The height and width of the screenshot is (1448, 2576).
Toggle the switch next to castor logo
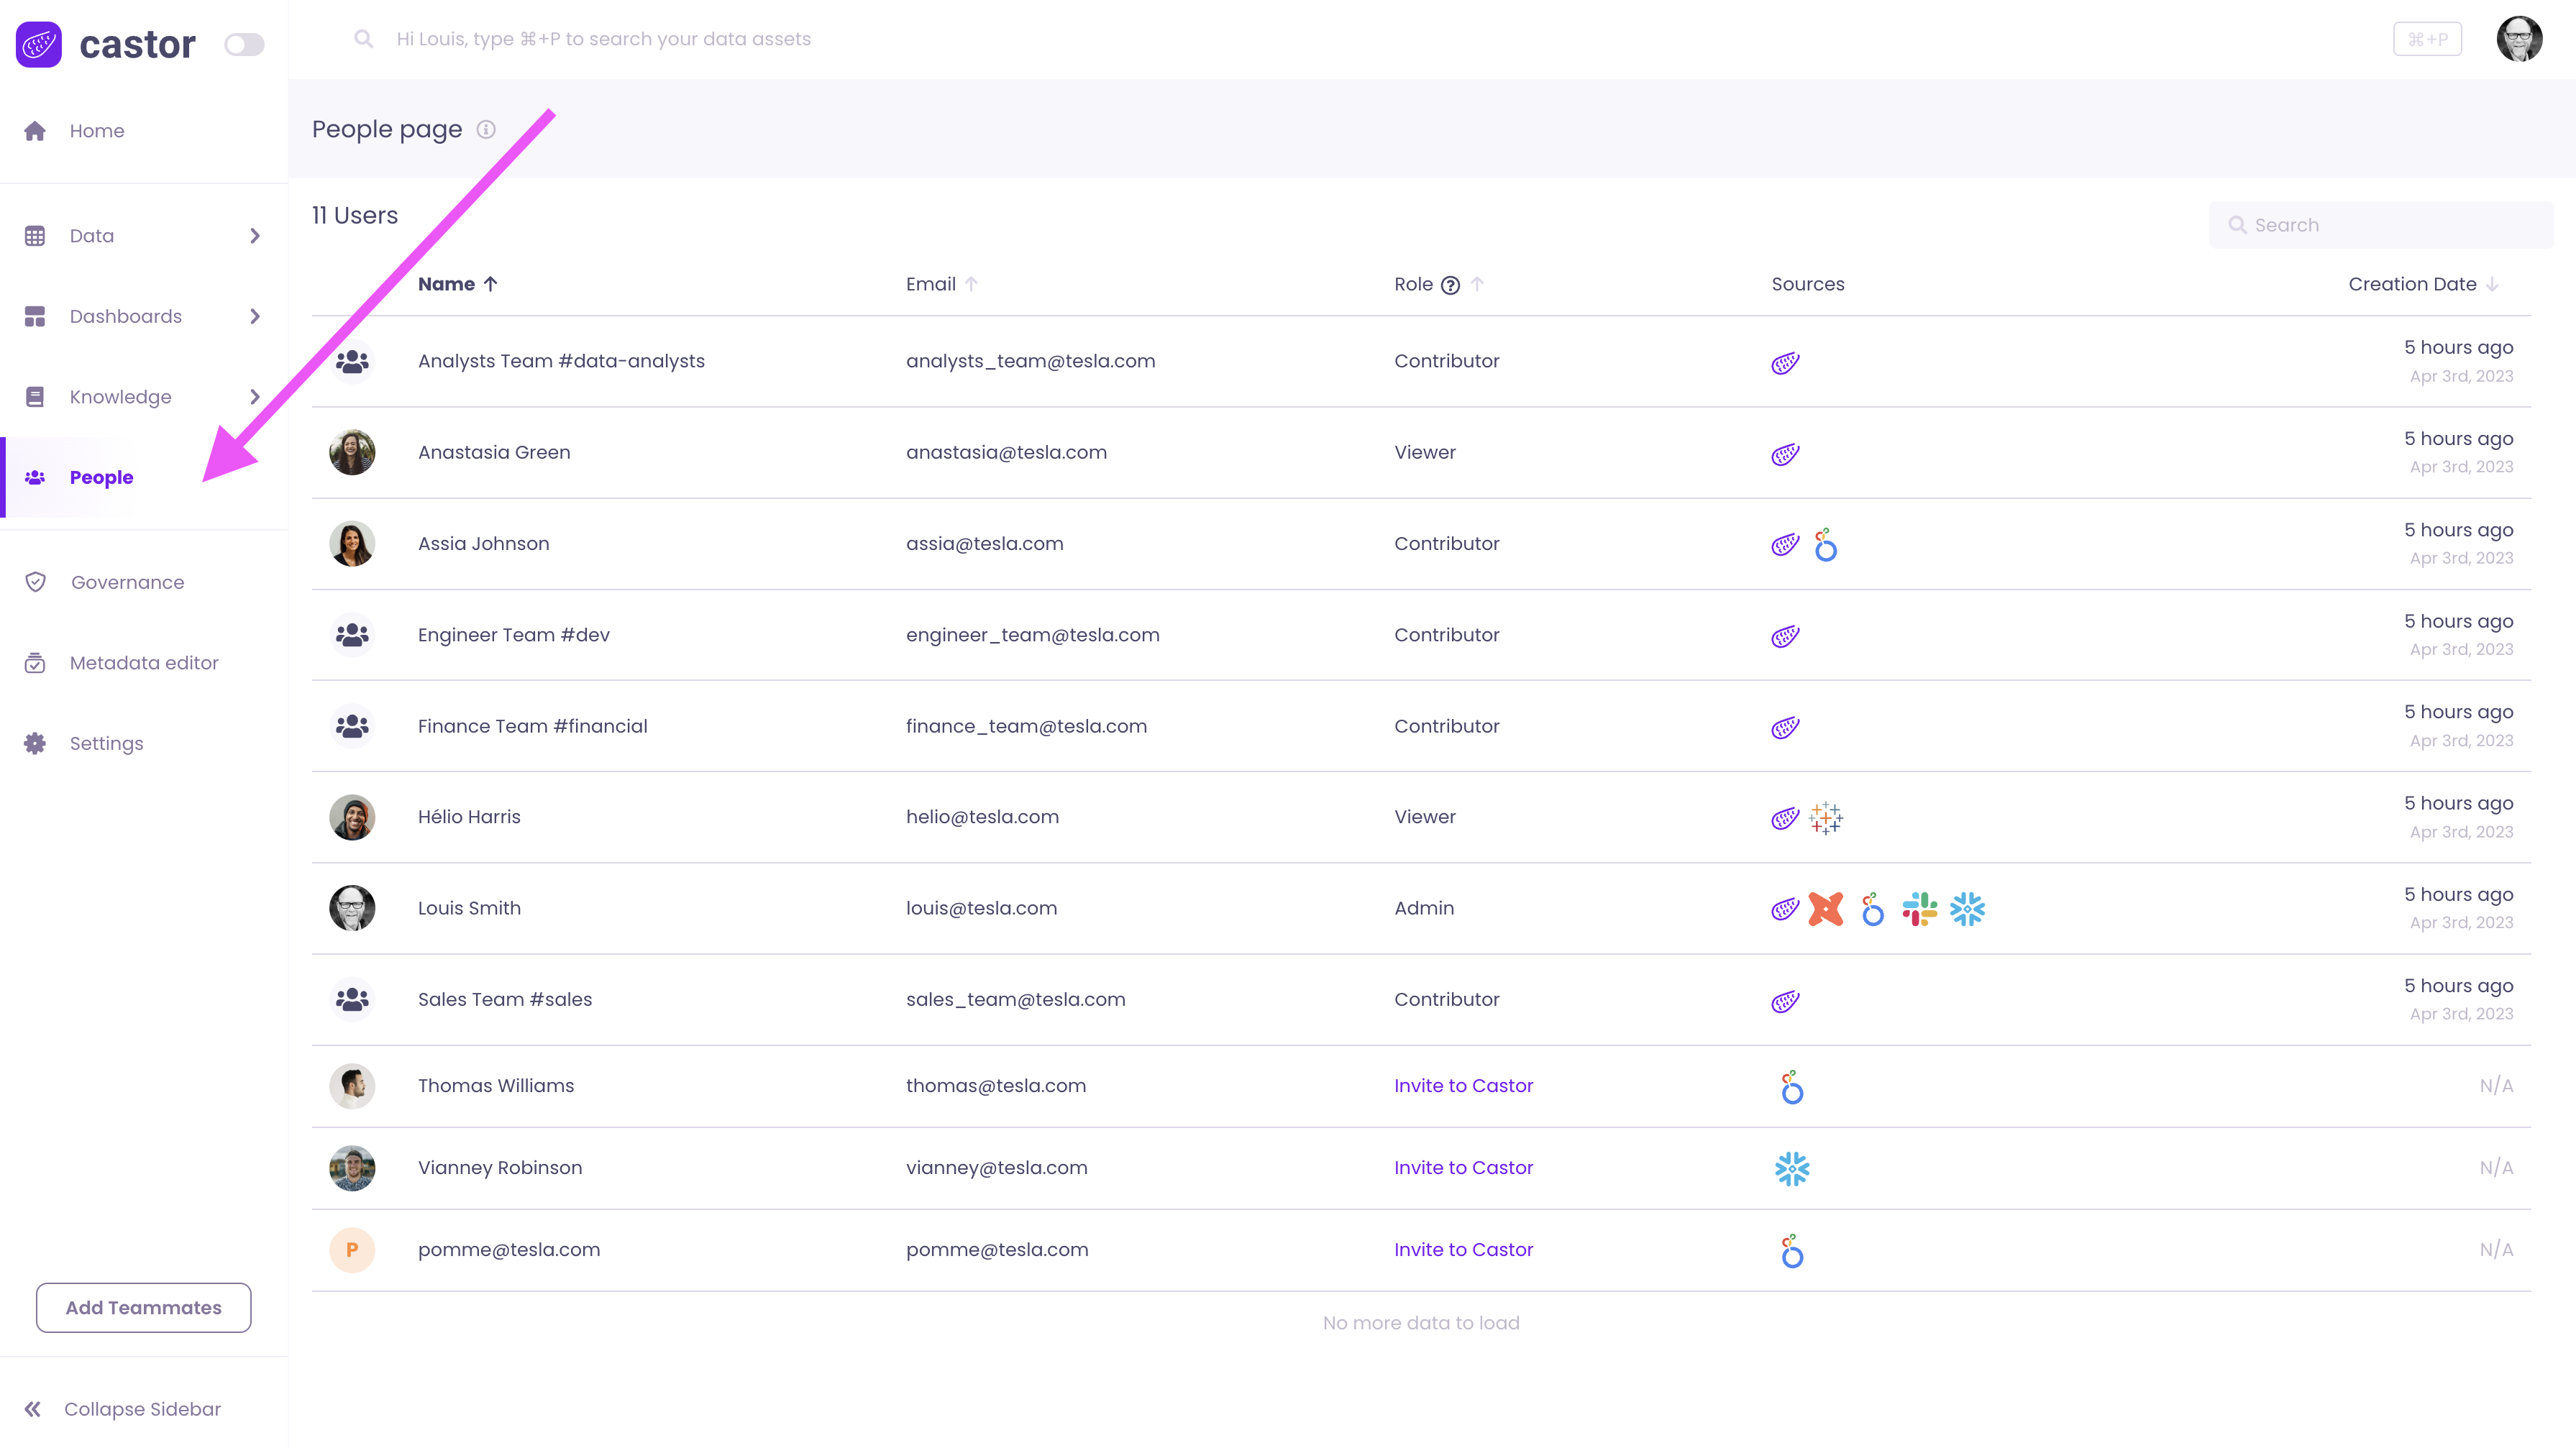pos(244,44)
